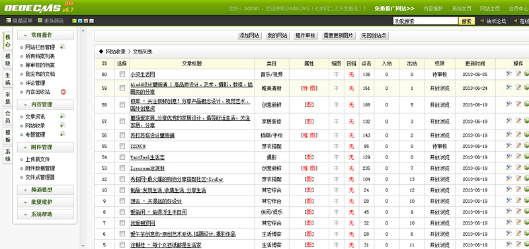Select the checkbox in the ISSUCN row
The width and height of the screenshot is (529, 249).
tap(122, 146)
